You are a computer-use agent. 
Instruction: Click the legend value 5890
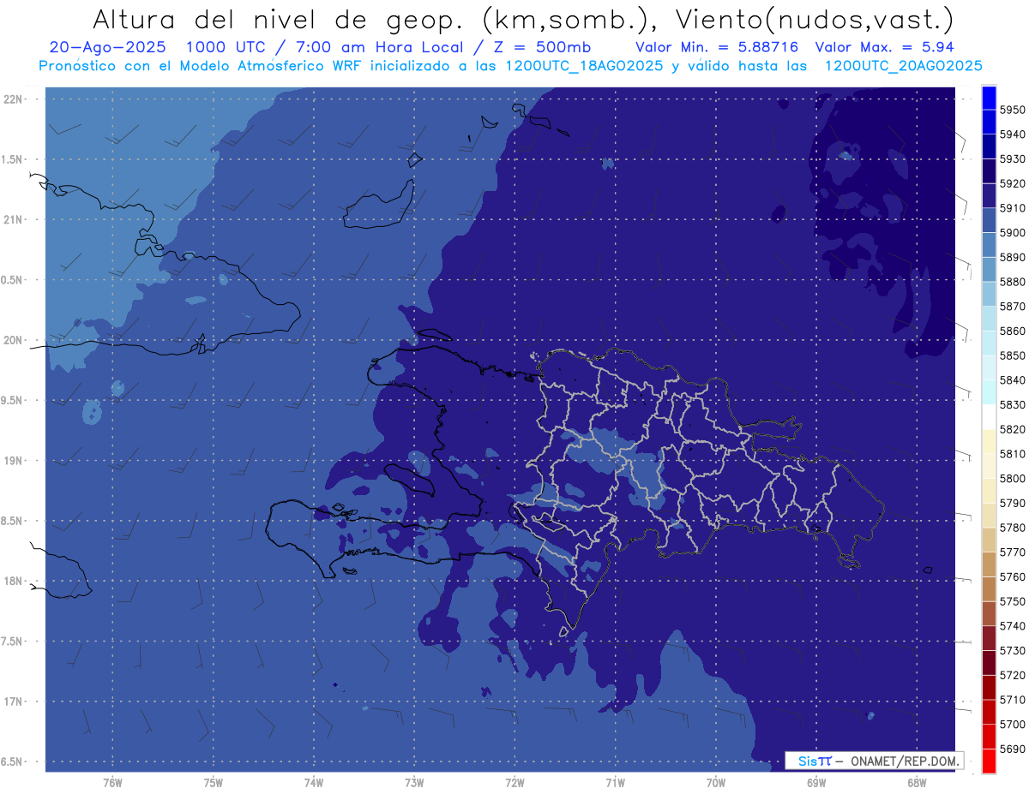1013,257
